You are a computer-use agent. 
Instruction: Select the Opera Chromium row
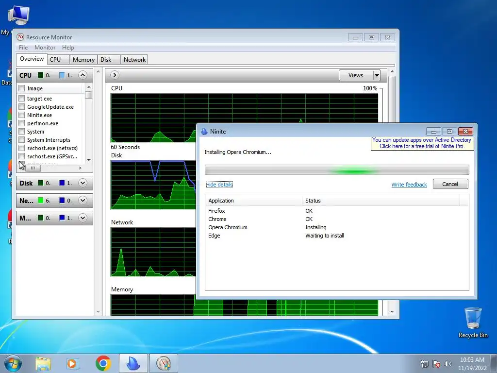pyautogui.click(x=337, y=227)
